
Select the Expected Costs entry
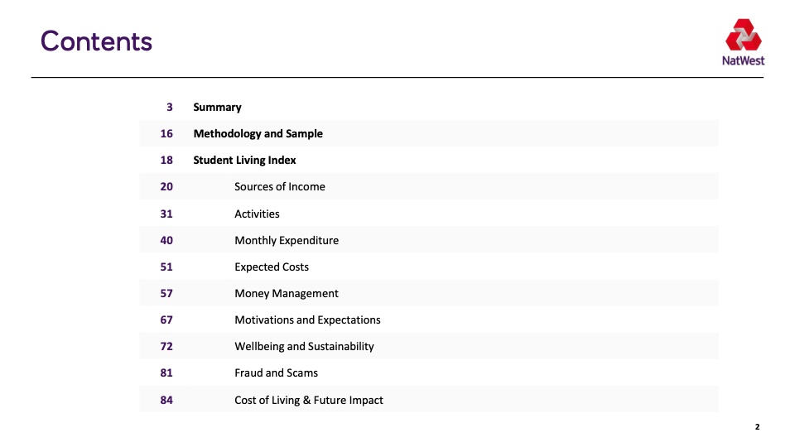tap(271, 267)
